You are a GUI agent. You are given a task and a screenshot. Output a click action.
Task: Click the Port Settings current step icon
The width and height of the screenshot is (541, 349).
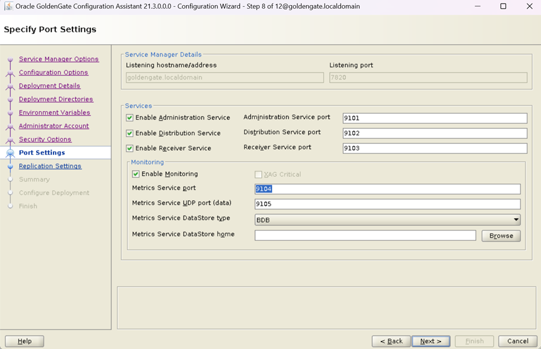pyautogui.click(x=10, y=153)
